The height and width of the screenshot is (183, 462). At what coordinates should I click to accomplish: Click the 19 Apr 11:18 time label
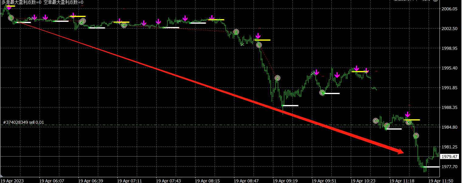coord(402,181)
